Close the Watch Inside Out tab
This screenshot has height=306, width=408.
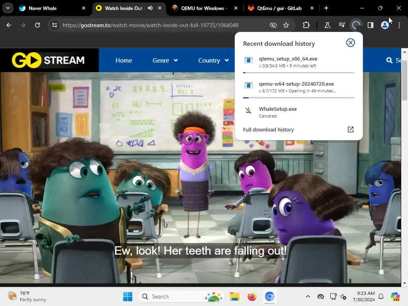click(160, 8)
